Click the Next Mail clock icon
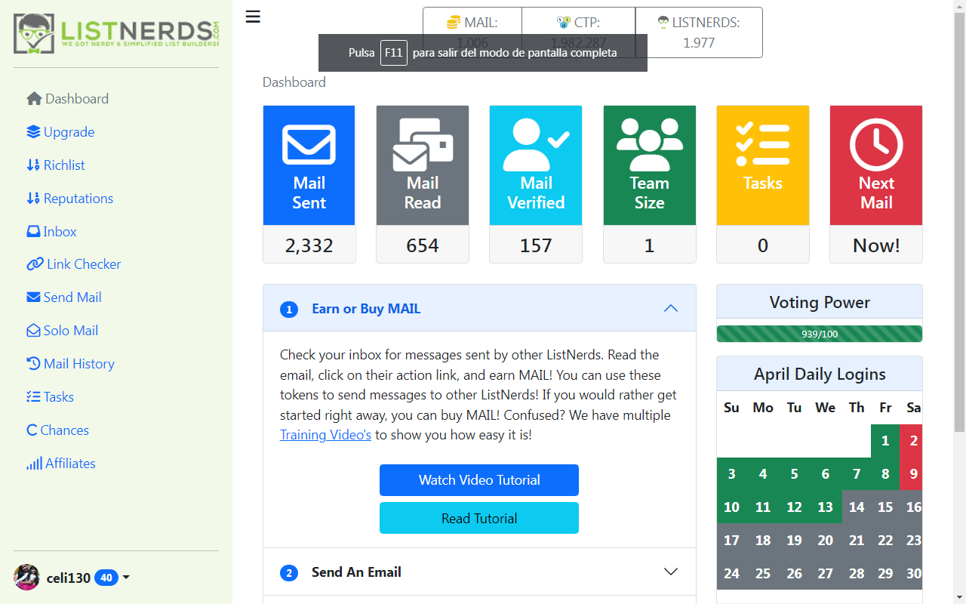This screenshot has width=966, height=604. coord(876,144)
